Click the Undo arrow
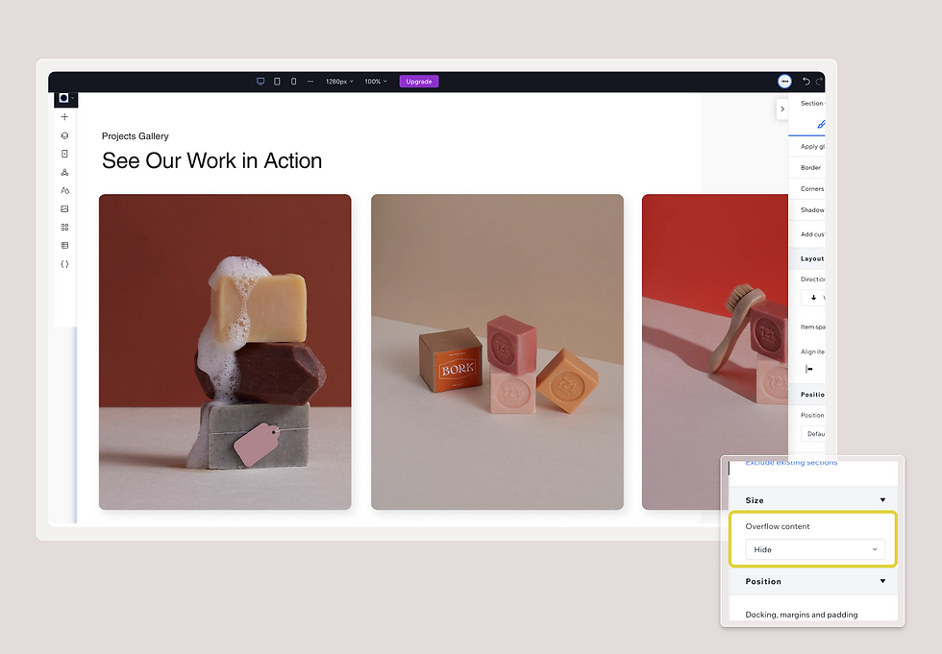 (x=806, y=82)
